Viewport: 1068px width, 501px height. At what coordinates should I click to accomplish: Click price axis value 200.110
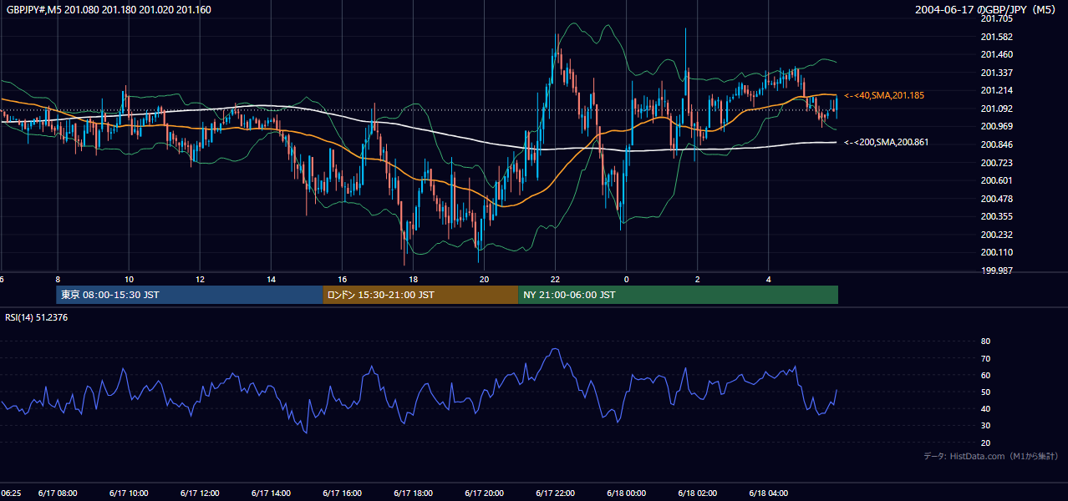[x=996, y=252]
